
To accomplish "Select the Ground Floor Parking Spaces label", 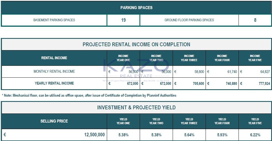I will [189, 20].
